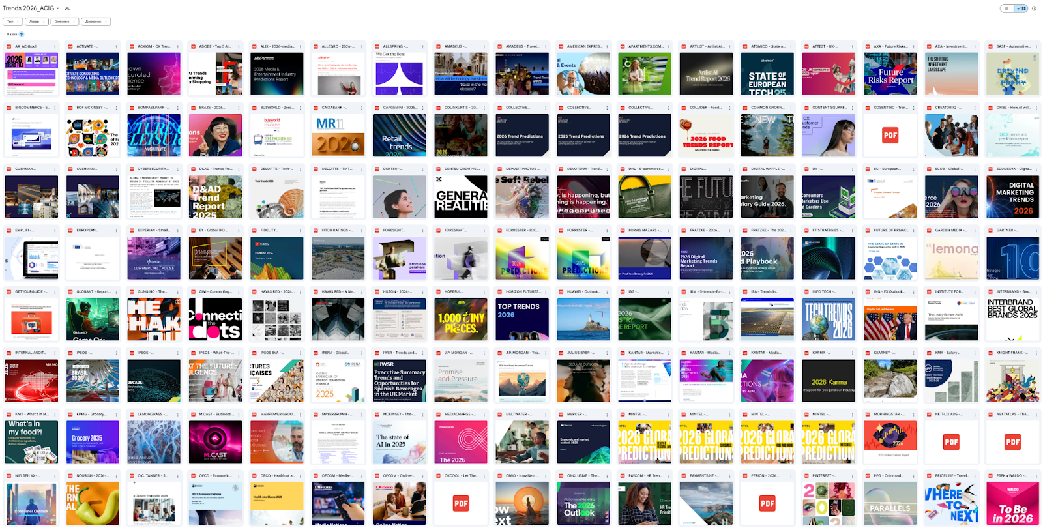Select the AMADEUS - Travel file name
This screenshot has height=530, width=1043.
coord(523,46)
